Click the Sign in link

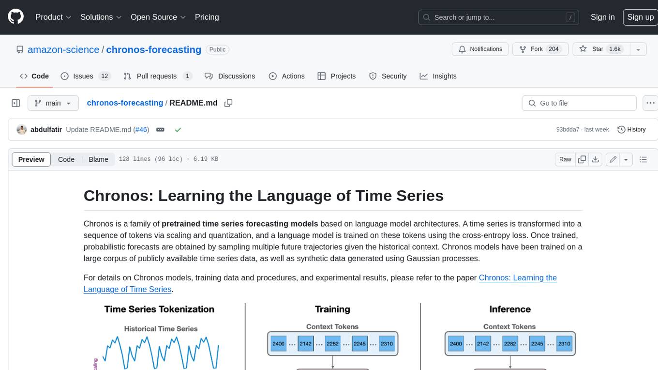click(602, 17)
